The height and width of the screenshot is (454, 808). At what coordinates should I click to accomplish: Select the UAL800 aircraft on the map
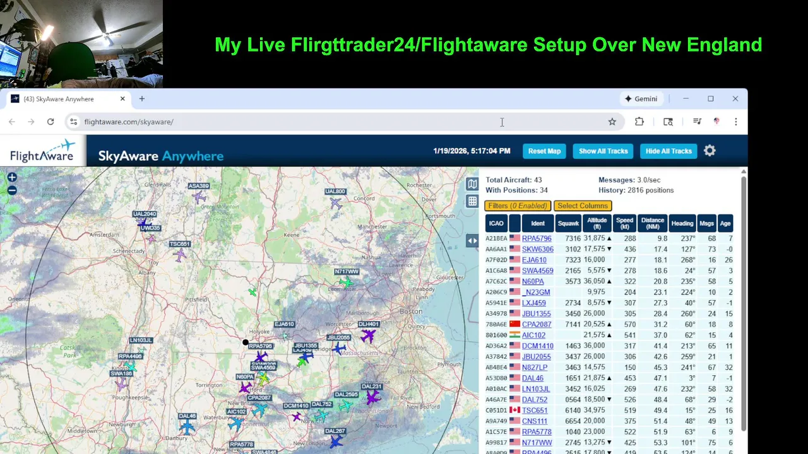336,202
